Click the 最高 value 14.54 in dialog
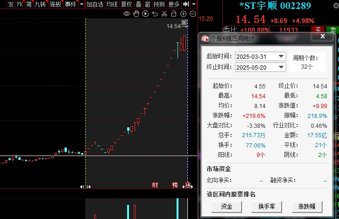339x219 pixels. (258, 96)
